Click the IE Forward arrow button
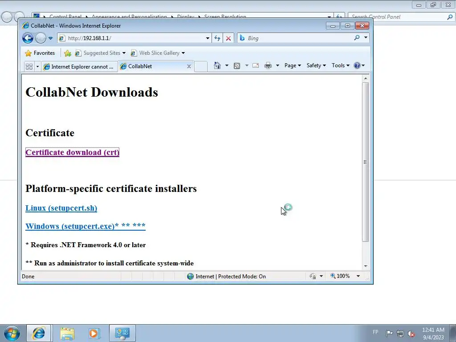The image size is (456, 342). pos(41,38)
